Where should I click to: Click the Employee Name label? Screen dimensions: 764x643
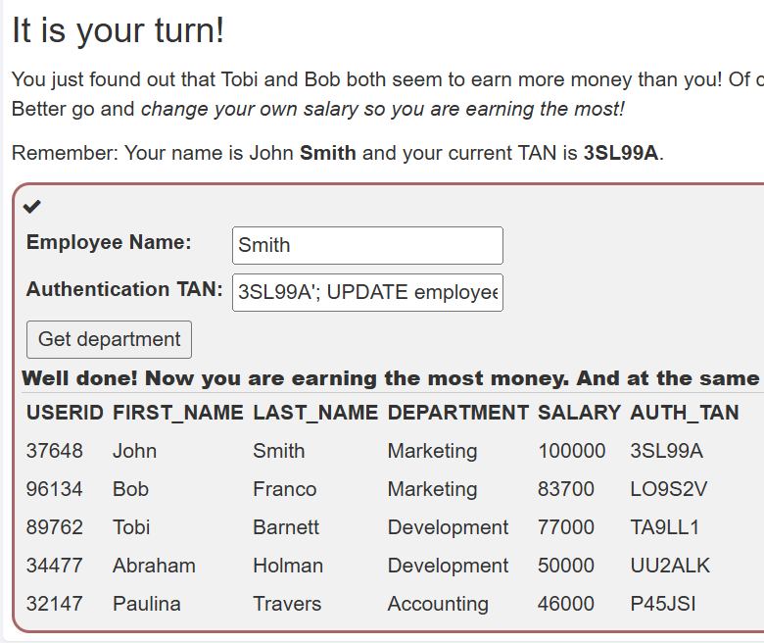tap(109, 242)
